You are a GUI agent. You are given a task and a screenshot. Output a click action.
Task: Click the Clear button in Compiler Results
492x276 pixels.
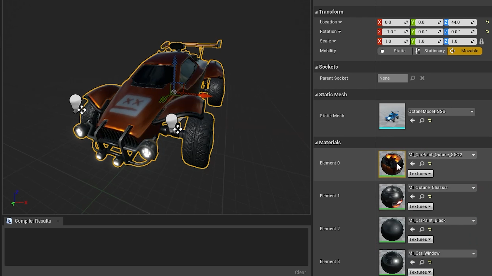300,272
